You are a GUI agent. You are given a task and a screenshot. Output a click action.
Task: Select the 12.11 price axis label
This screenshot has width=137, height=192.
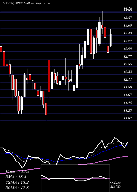pos(128,80)
